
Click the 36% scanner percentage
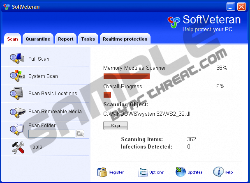pos(222,68)
